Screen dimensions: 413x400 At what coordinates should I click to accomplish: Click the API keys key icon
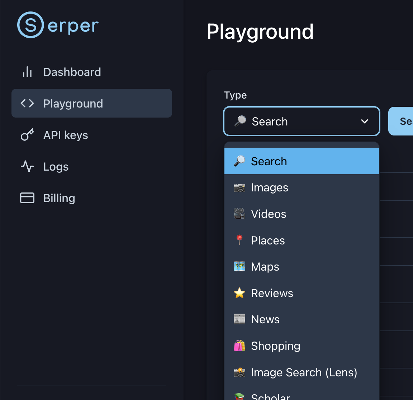[27, 135]
